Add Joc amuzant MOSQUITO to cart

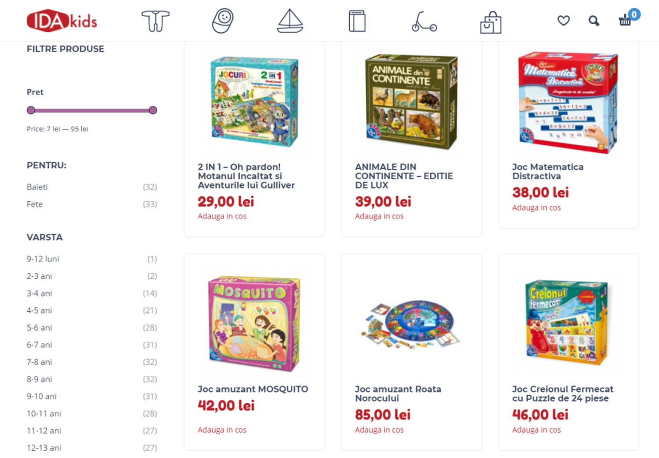pos(222,430)
